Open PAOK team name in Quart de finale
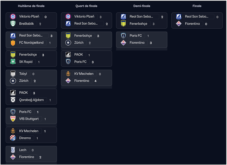 click(79, 55)
